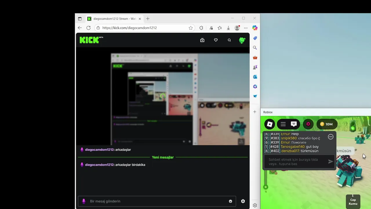Open Edge Settings and more menu
371x209 pixels.
[x=246, y=28]
